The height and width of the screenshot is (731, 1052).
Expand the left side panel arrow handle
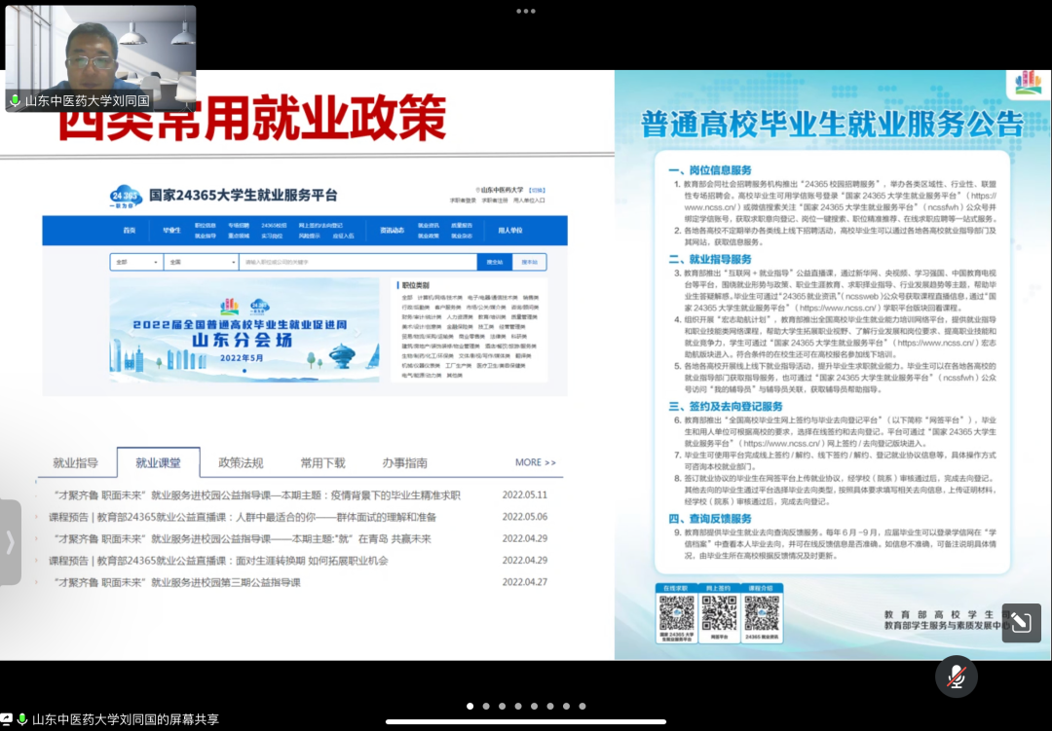[x=10, y=542]
